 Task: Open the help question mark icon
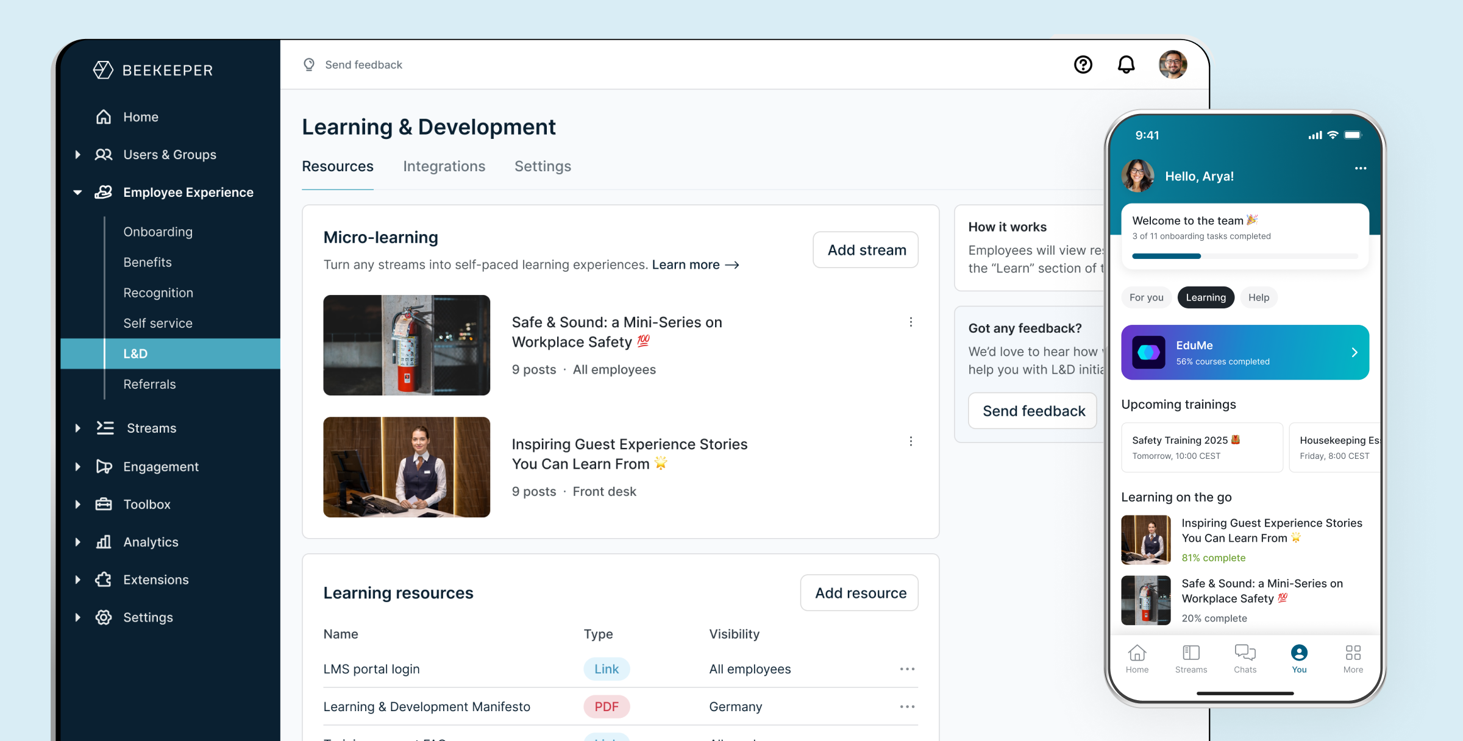[x=1083, y=65]
